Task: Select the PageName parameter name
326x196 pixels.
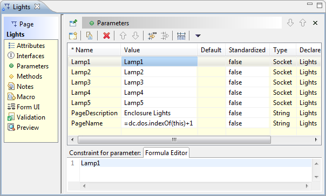Action: pos(94,123)
